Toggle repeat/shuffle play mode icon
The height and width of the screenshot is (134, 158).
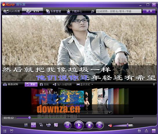click(26, 125)
